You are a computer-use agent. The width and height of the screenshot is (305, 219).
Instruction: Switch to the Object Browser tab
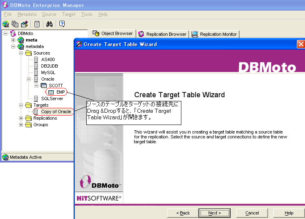pos(113,33)
